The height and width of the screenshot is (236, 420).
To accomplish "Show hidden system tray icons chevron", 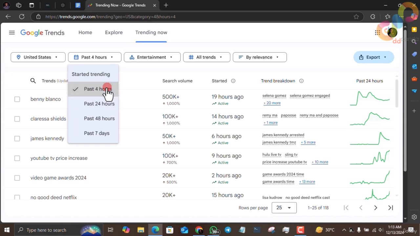I will pyautogui.click(x=344, y=230).
